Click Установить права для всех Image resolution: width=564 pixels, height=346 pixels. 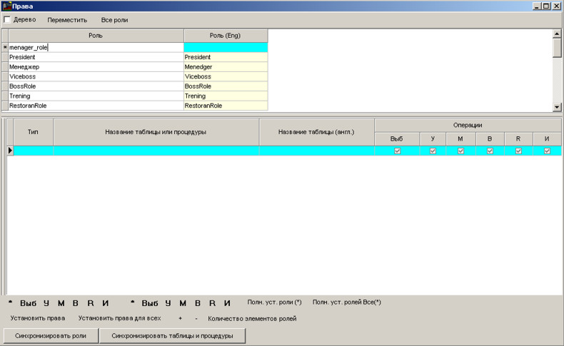coord(119,318)
